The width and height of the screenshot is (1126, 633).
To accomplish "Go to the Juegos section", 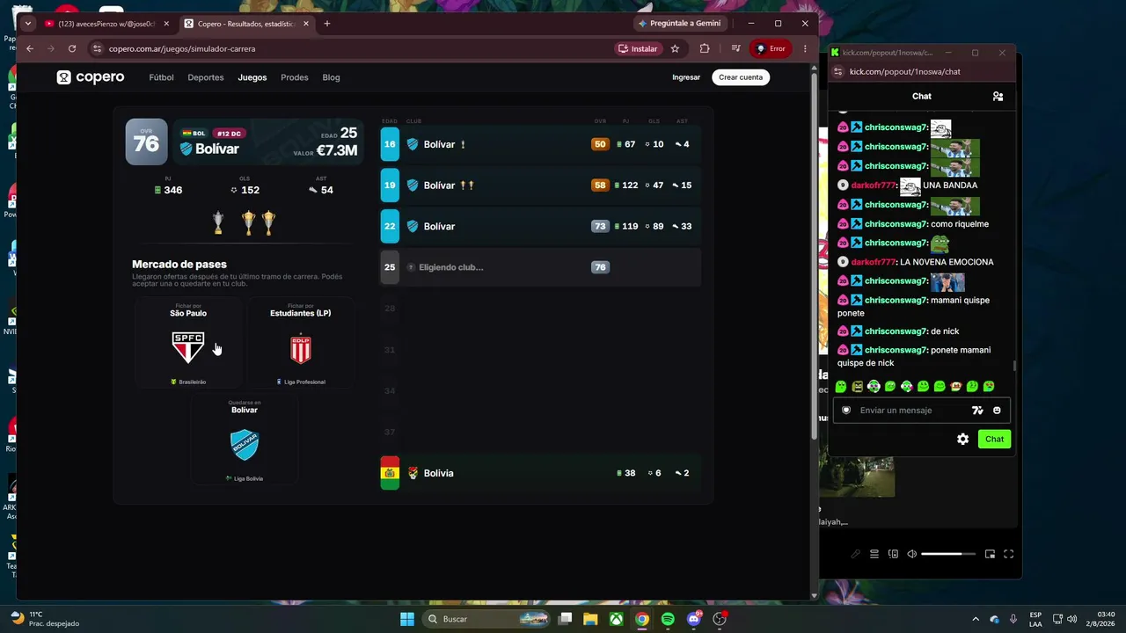I will [252, 77].
